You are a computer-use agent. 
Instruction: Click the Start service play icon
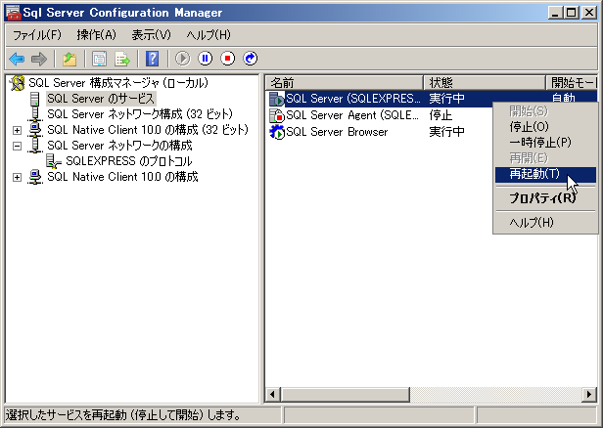pyautogui.click(x=183, y=59)
